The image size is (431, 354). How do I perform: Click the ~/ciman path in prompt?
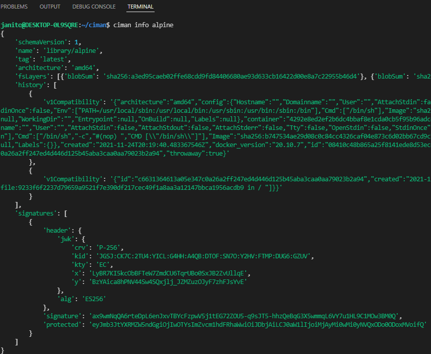(x=94, y=25)
